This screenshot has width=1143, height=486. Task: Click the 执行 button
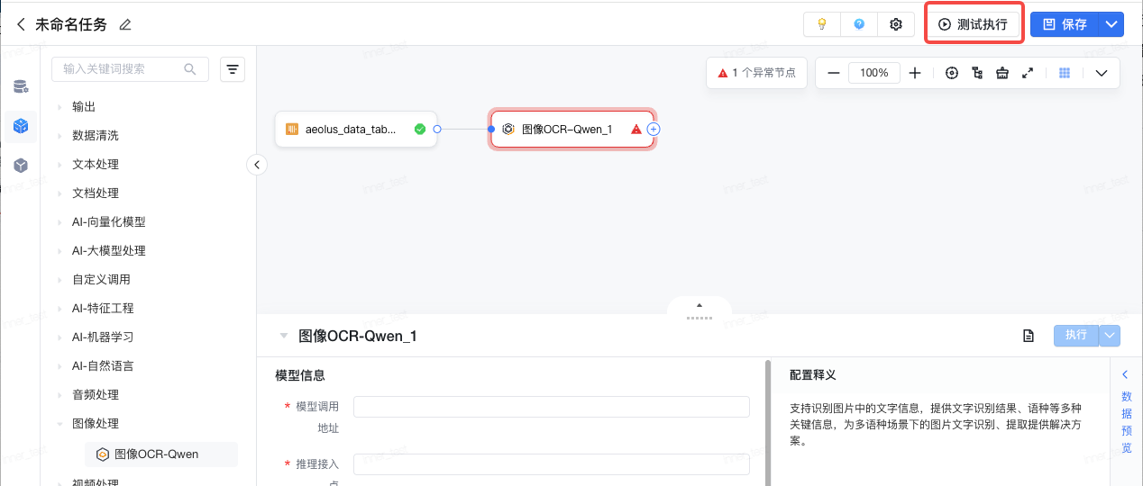1076,335
